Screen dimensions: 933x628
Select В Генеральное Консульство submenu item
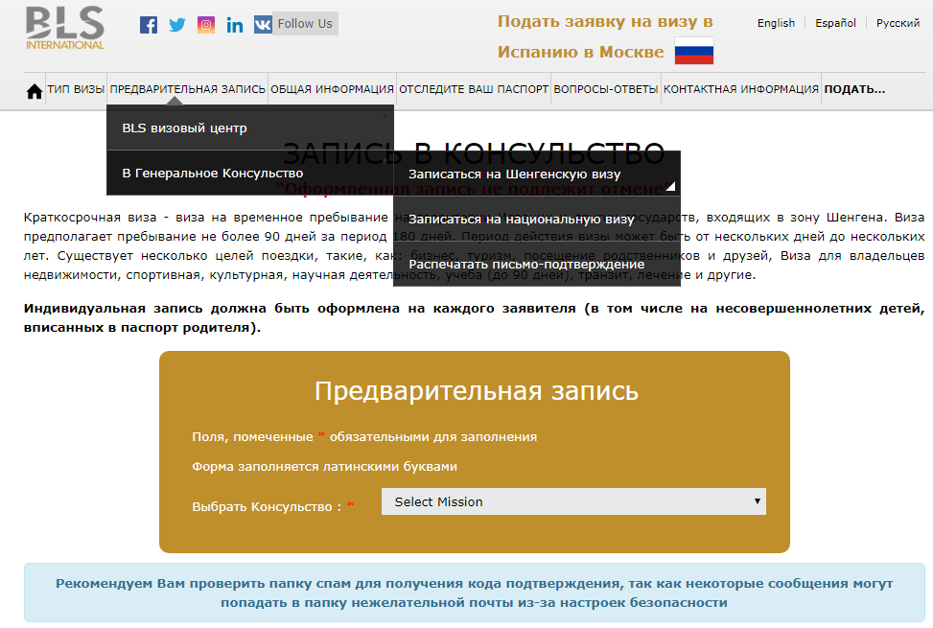(212, 174)
